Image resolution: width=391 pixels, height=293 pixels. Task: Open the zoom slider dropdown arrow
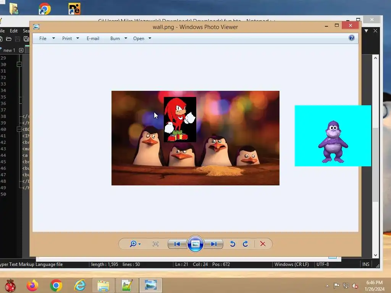[x=140, y=244]
